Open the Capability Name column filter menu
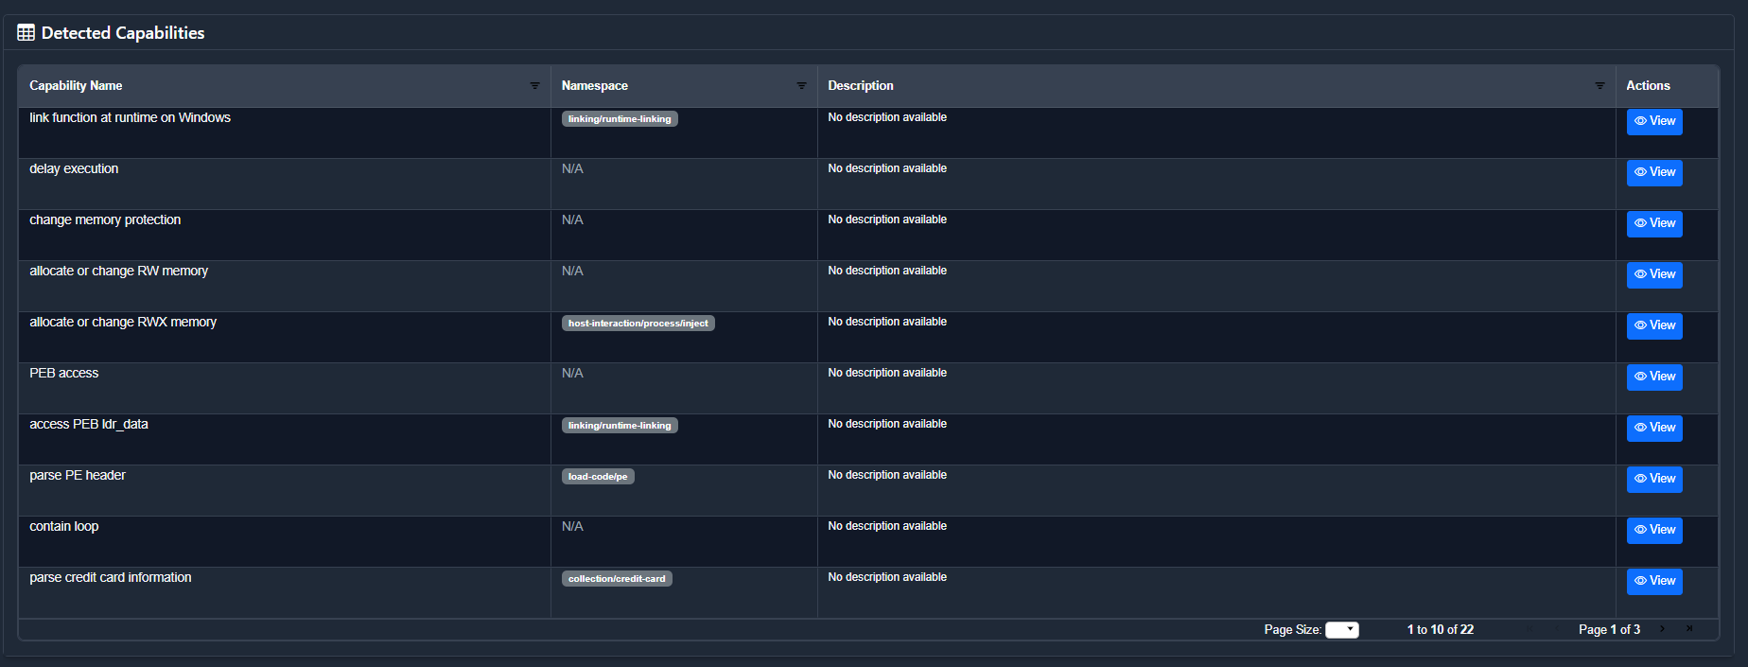This screenshot has height=667, width=1748. [x=534, y=85]
